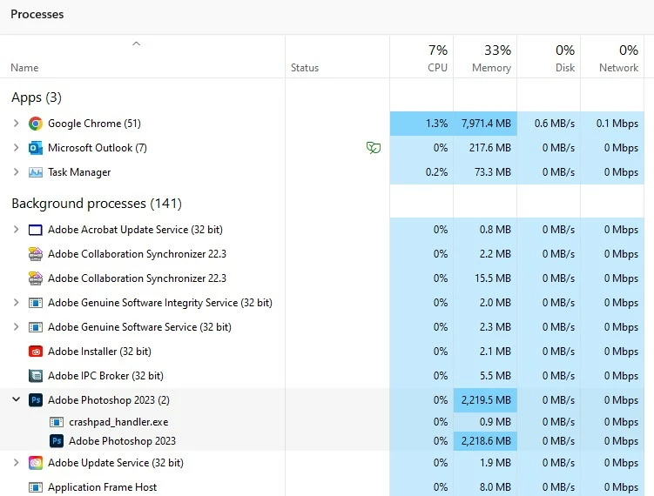The image size is (654, 496).
Task: Collapse the Adobe Photoshop 2023 (2) group
Action: pos(16,399)
